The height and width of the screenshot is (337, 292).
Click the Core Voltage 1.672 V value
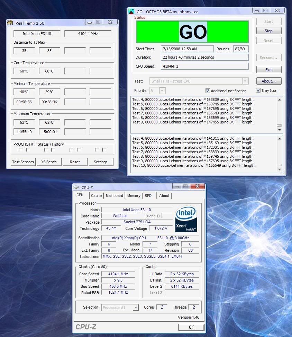click(161, 228)
